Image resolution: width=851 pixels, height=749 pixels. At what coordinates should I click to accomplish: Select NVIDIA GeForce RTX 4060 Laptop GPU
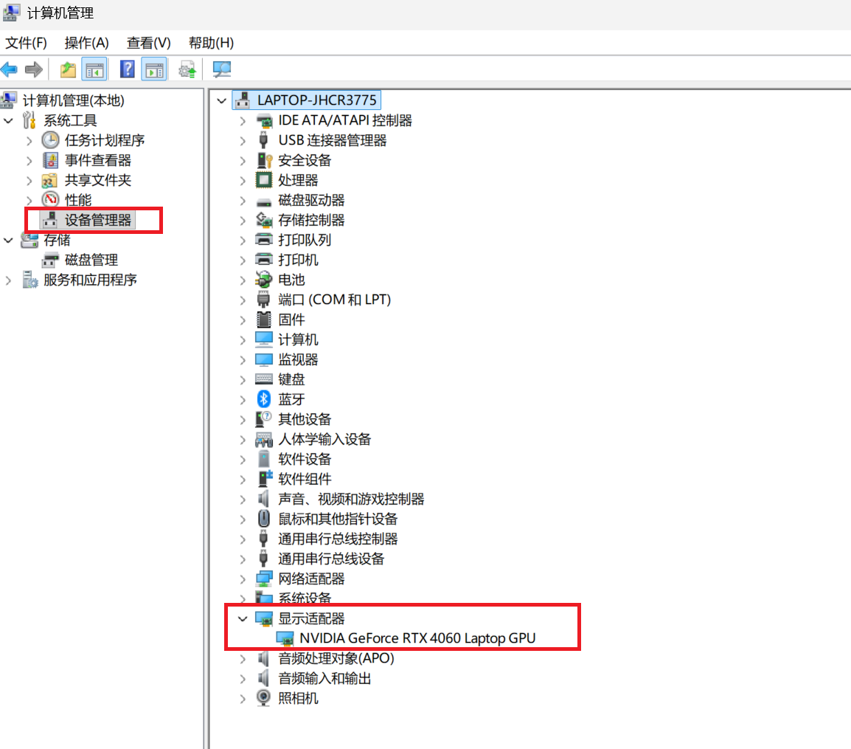coord(417,638)
